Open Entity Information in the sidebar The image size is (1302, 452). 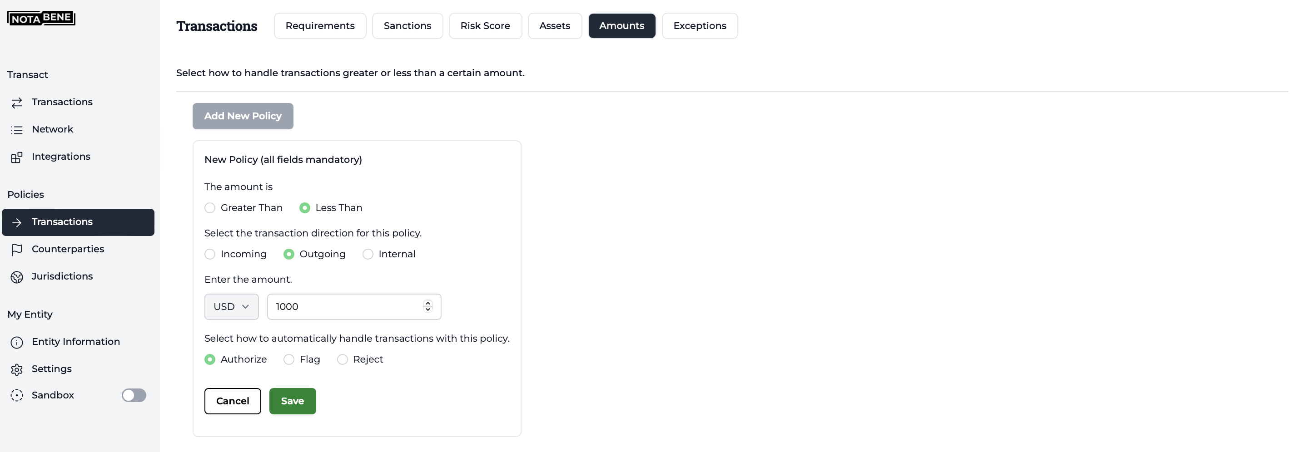[x=78, y=343]
